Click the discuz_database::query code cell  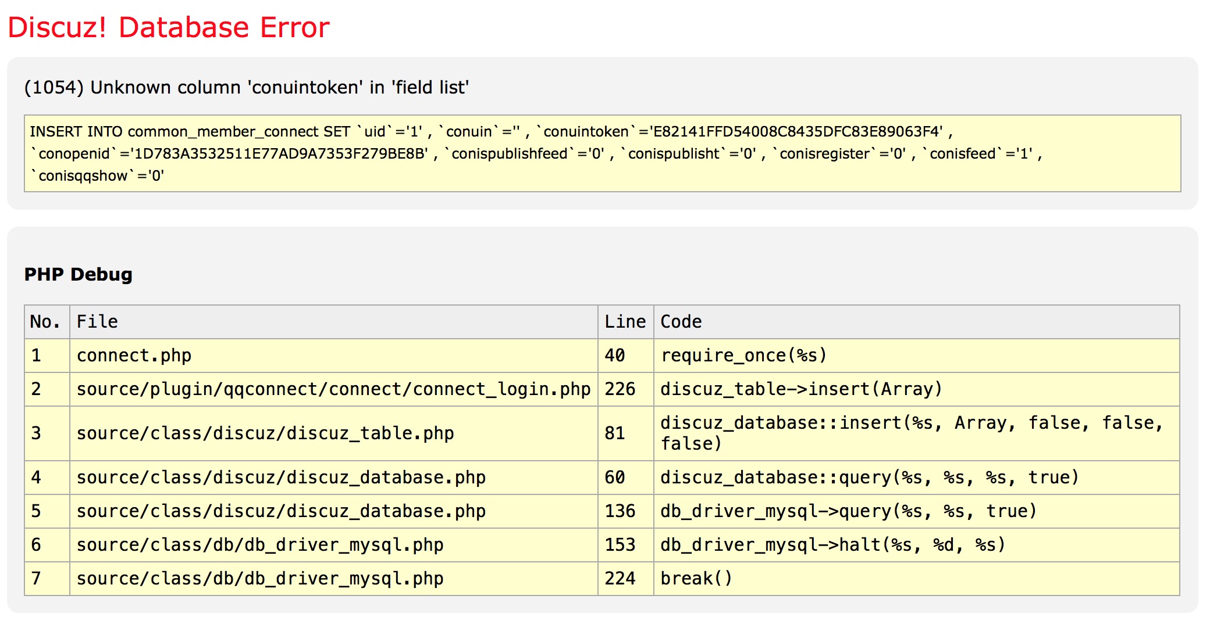870,478
